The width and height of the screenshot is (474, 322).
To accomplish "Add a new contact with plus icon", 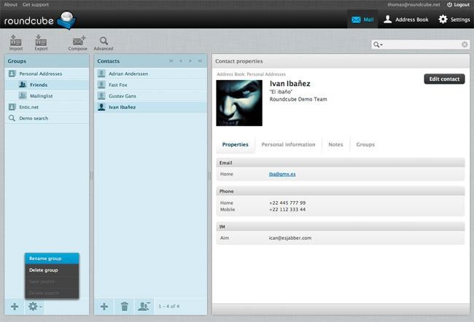I will click(x=104, y=307).
